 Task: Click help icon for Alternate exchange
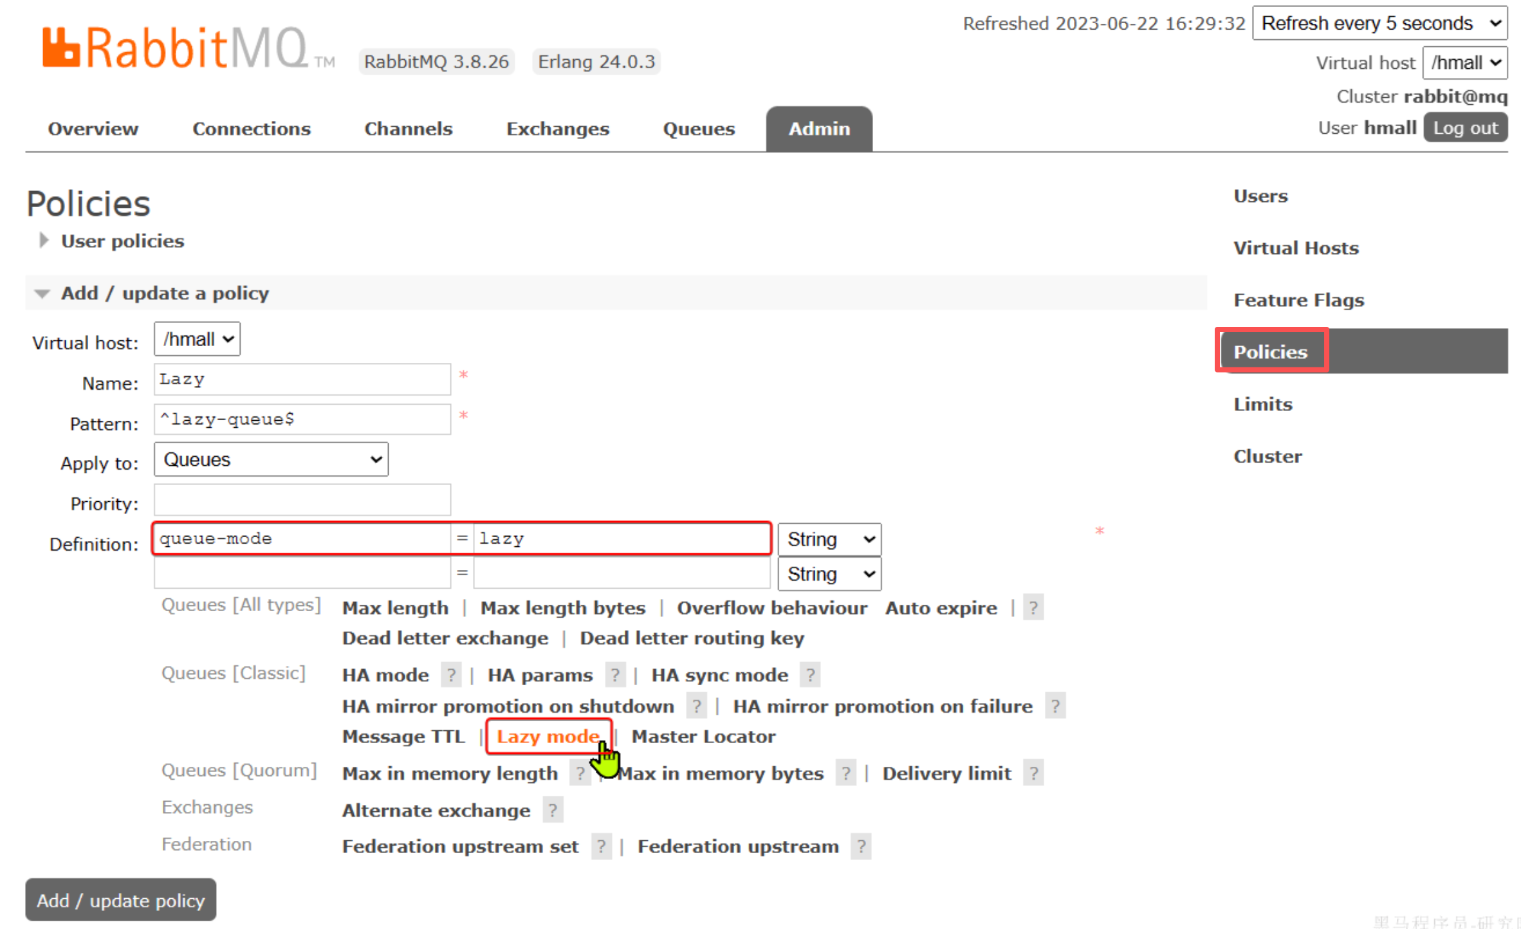click(x=553, y=810)
